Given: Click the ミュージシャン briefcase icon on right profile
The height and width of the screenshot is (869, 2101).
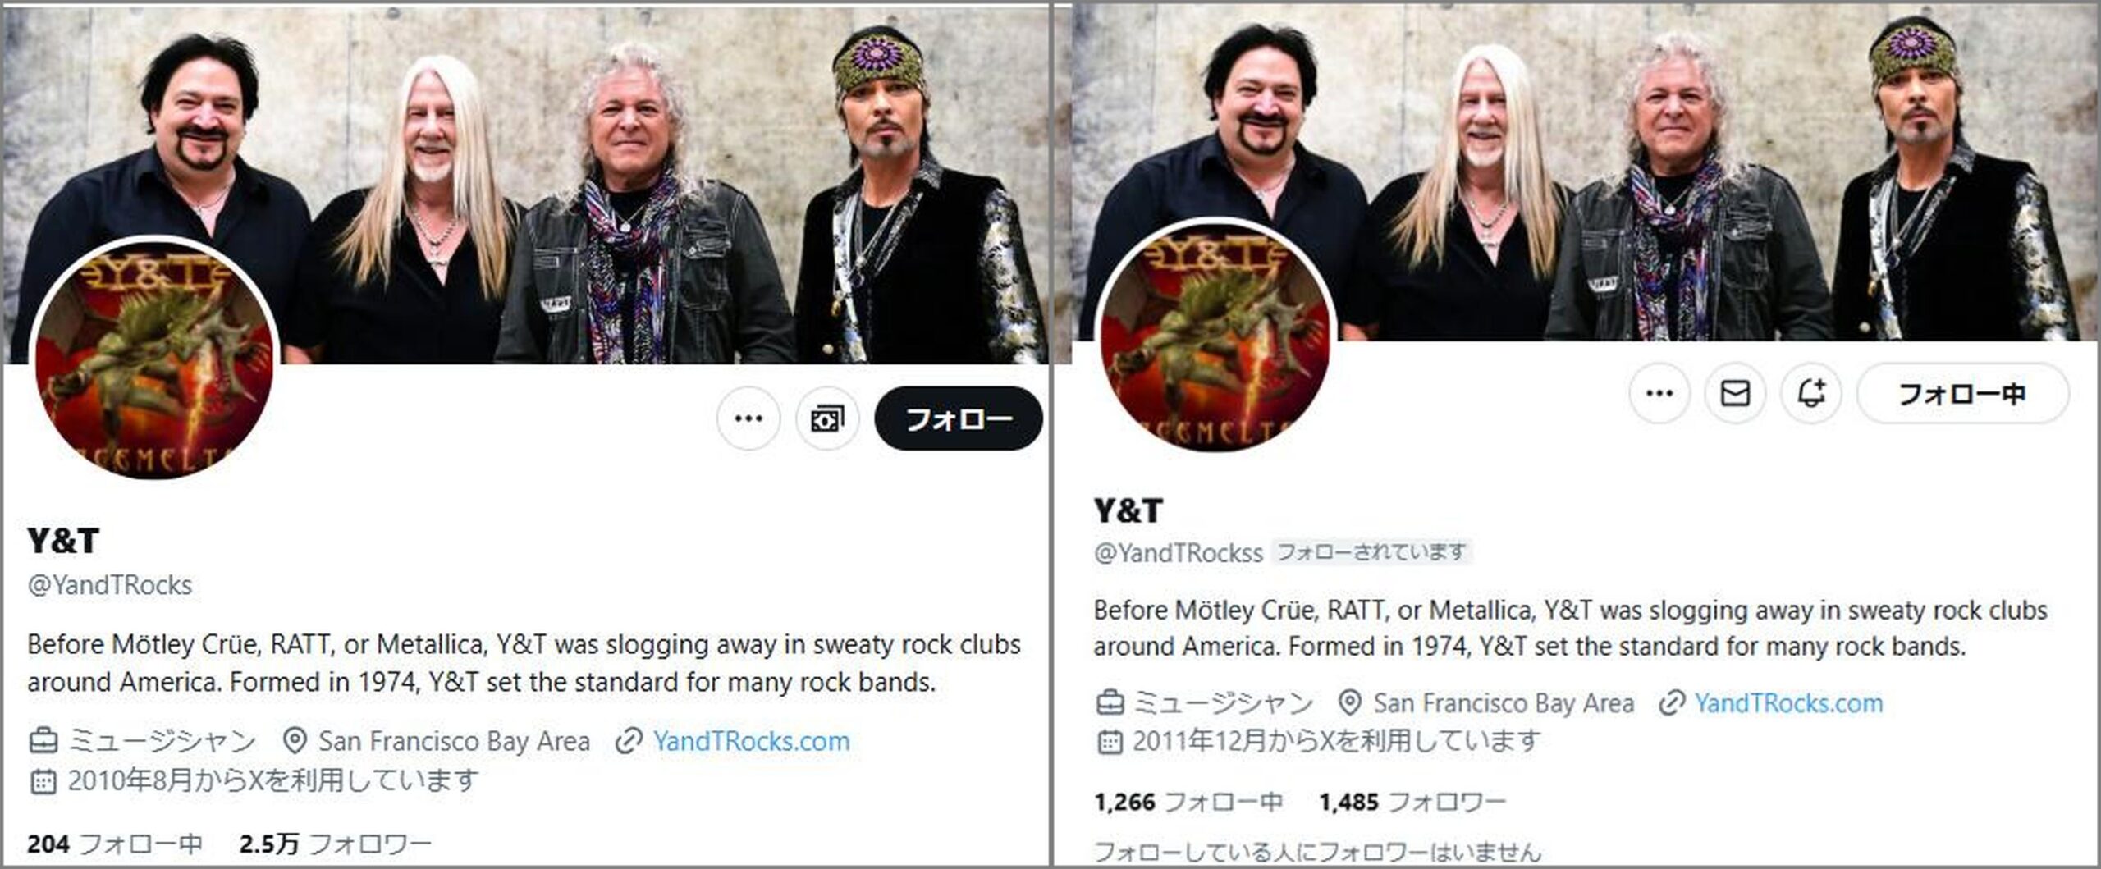Looking at the screenshot, I should [x=1110, y=703].
